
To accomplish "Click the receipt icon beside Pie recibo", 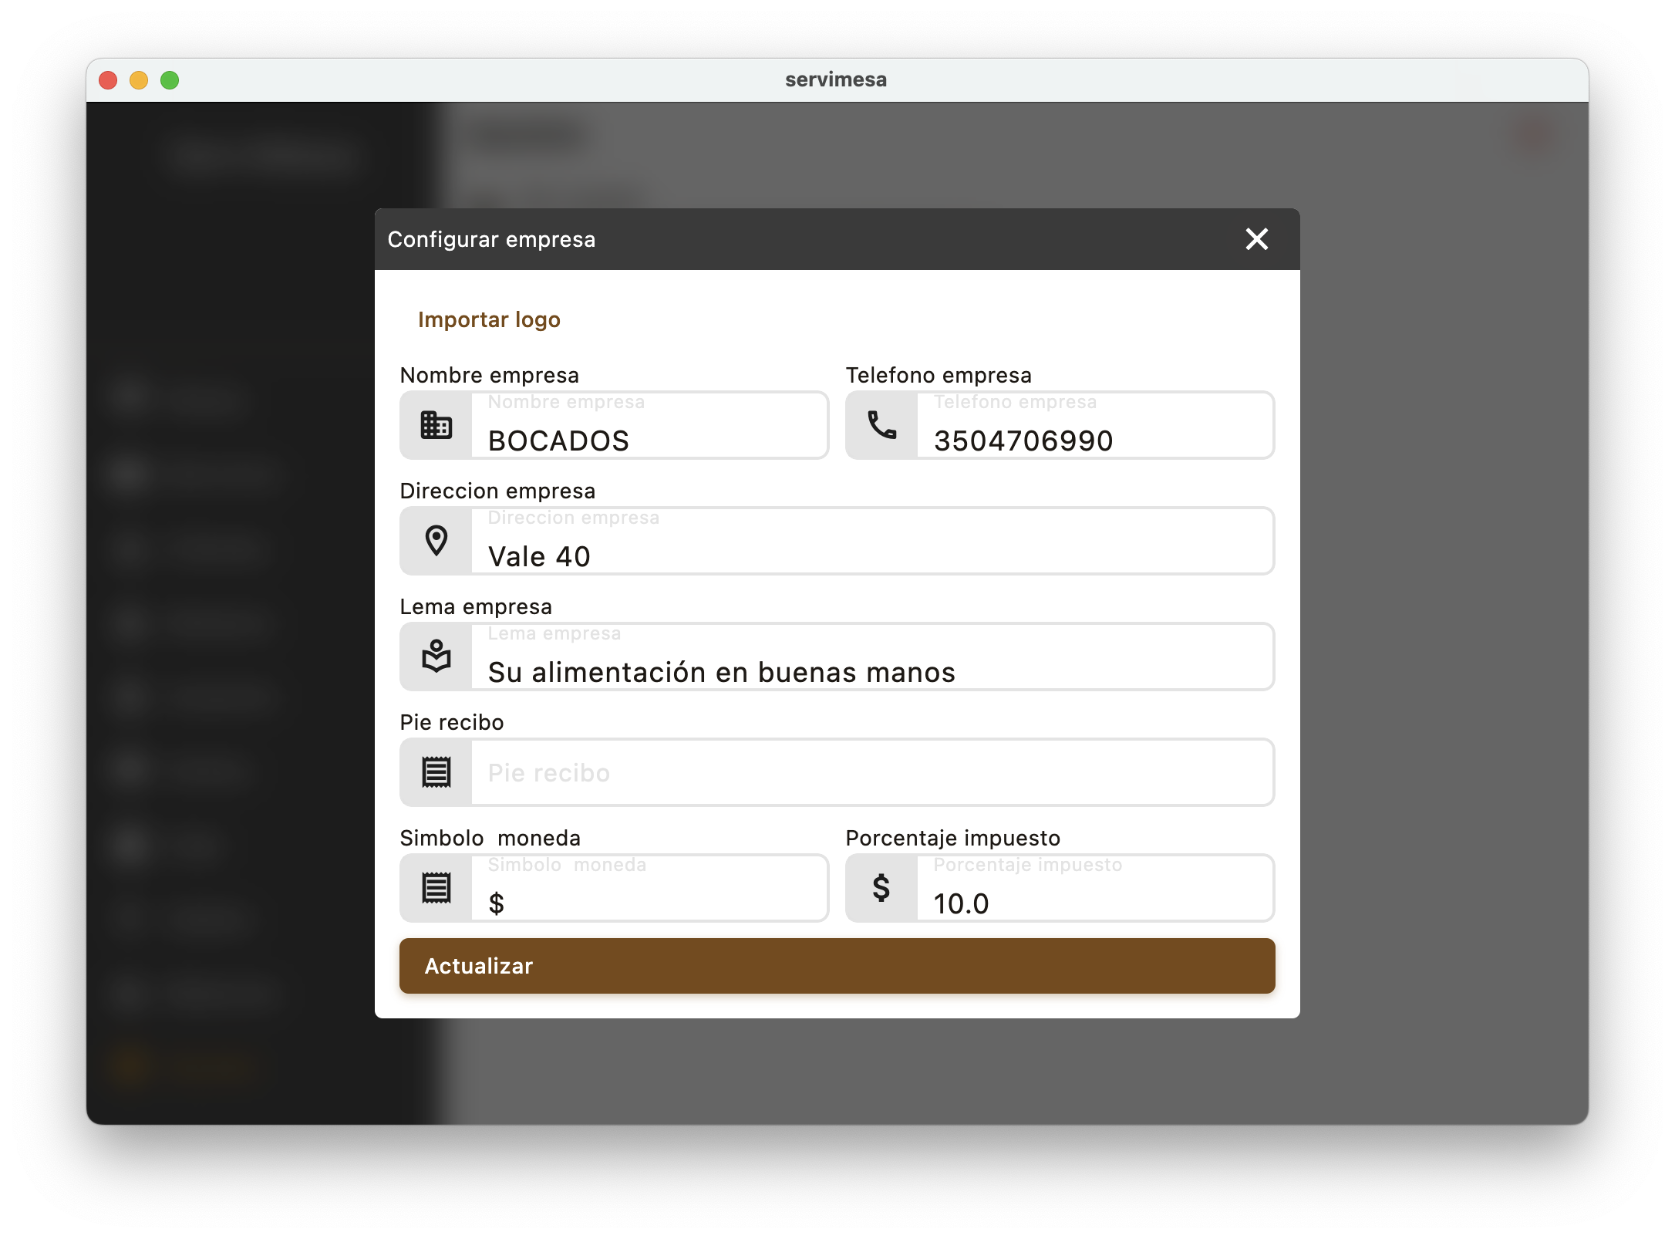I will click(436, 772).
